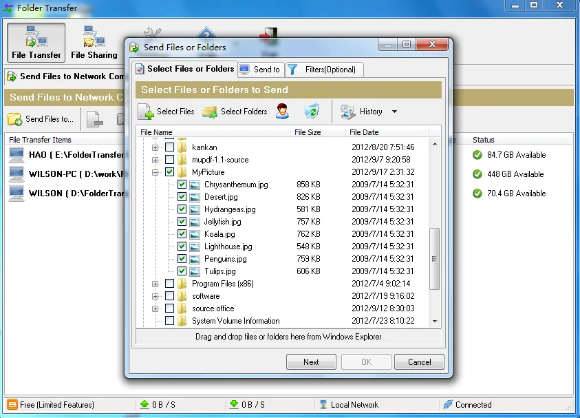
Task: Close the Send Files or Folders dialog
Action: pyautogui.click(x=432, y=45)
